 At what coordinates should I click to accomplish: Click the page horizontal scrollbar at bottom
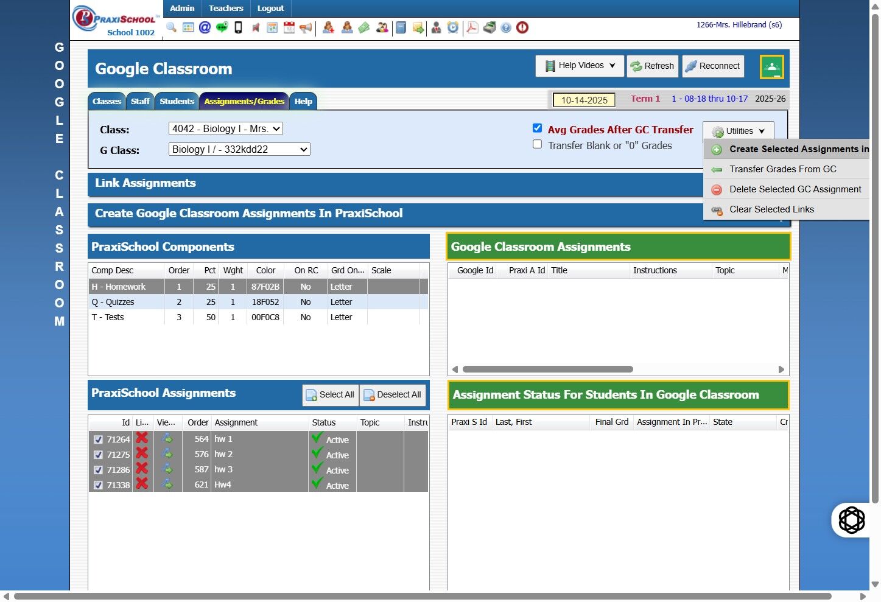click(x=423, y=597)
